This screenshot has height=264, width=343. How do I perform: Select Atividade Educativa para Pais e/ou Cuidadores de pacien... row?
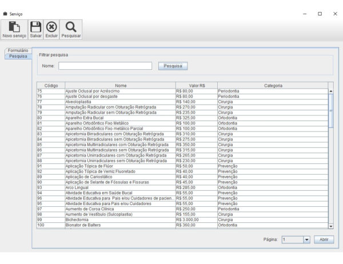(182, 198)
